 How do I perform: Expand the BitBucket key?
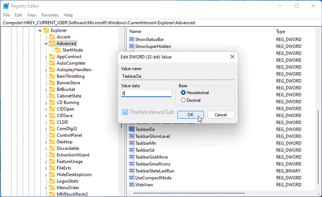(x=46, y=90)
